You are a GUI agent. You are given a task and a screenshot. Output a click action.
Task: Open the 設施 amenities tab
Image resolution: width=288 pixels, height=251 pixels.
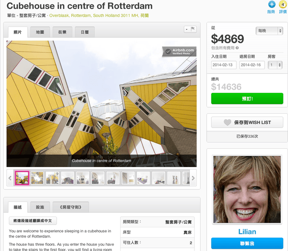[40, 207]
